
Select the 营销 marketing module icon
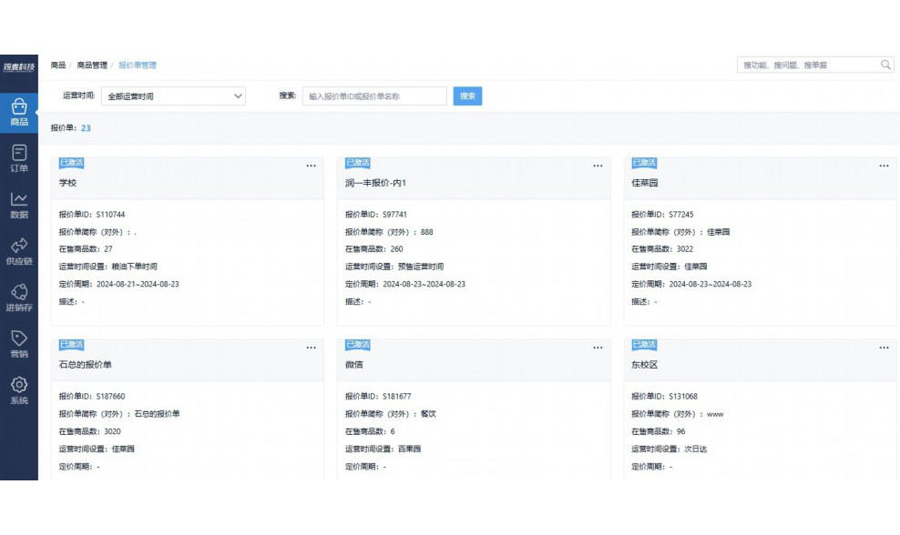(x=20, y=338)
